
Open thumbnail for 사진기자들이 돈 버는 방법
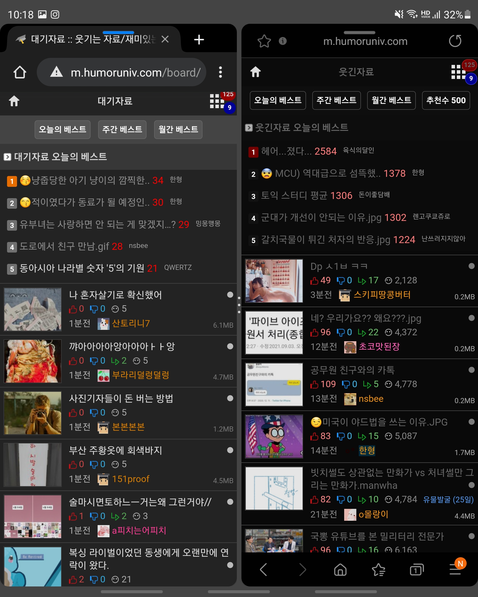tap(33, 413)
